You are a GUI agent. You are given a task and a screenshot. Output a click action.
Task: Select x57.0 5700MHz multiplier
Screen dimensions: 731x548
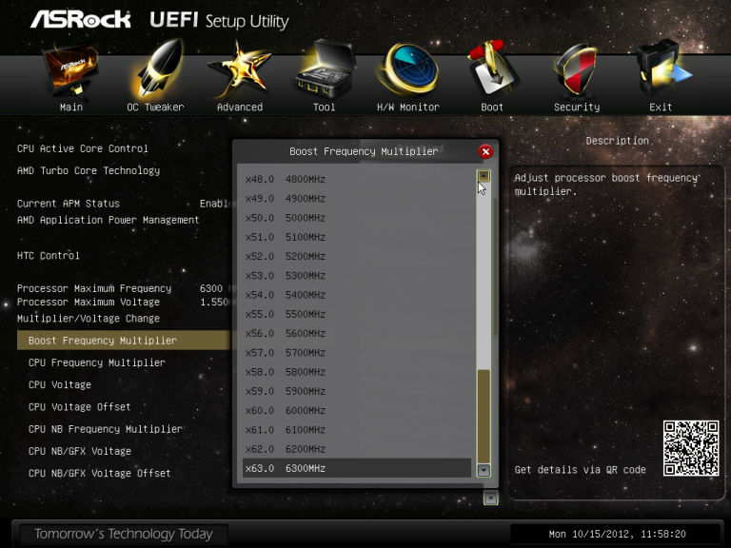(x=357, y=353)
